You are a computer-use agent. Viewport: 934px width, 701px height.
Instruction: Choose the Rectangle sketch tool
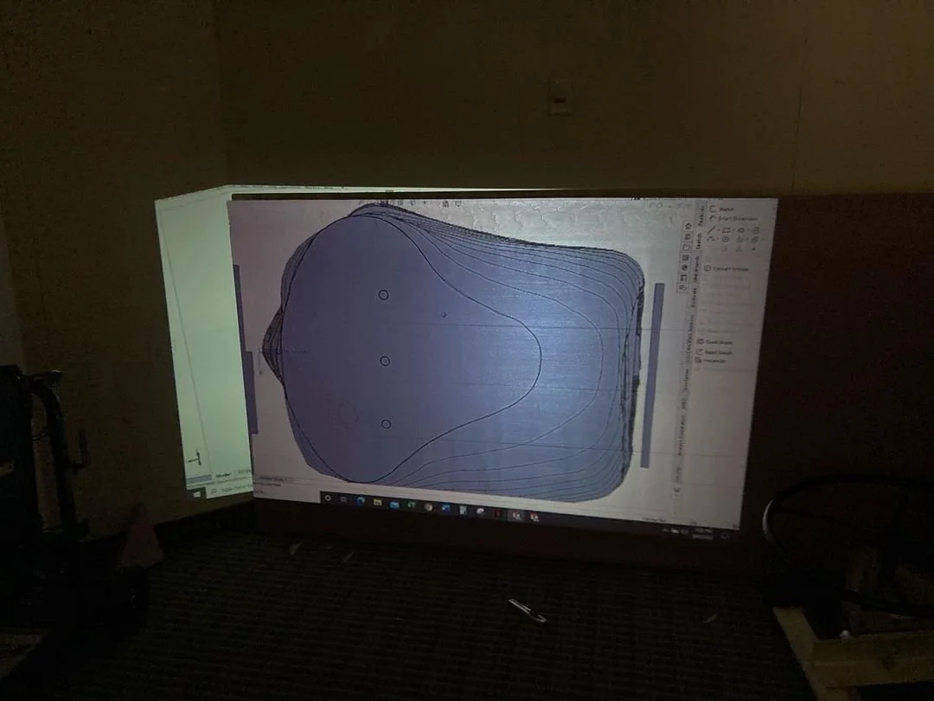coord(726,230)
